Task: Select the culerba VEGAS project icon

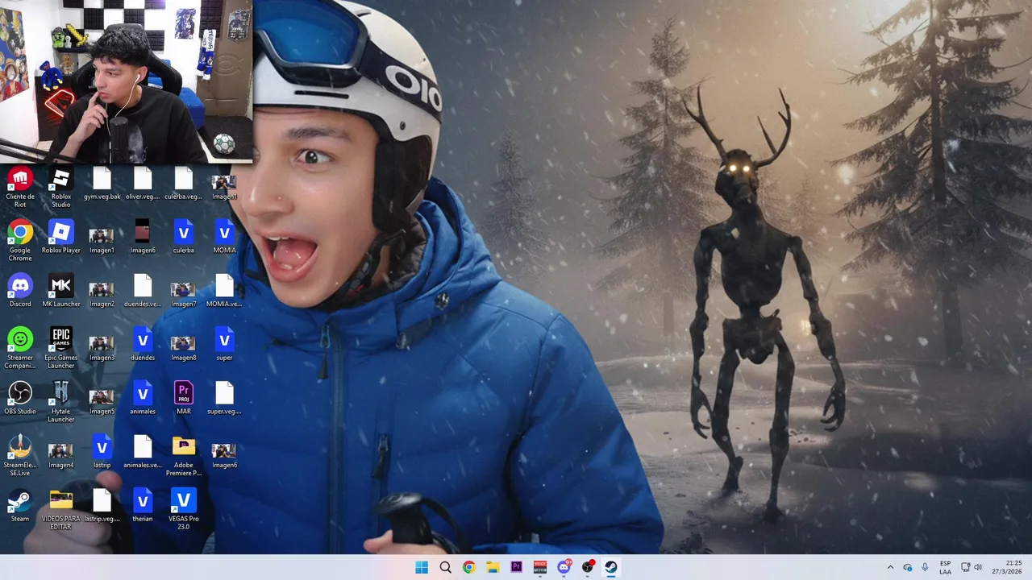Action: (x=184, y=238)
